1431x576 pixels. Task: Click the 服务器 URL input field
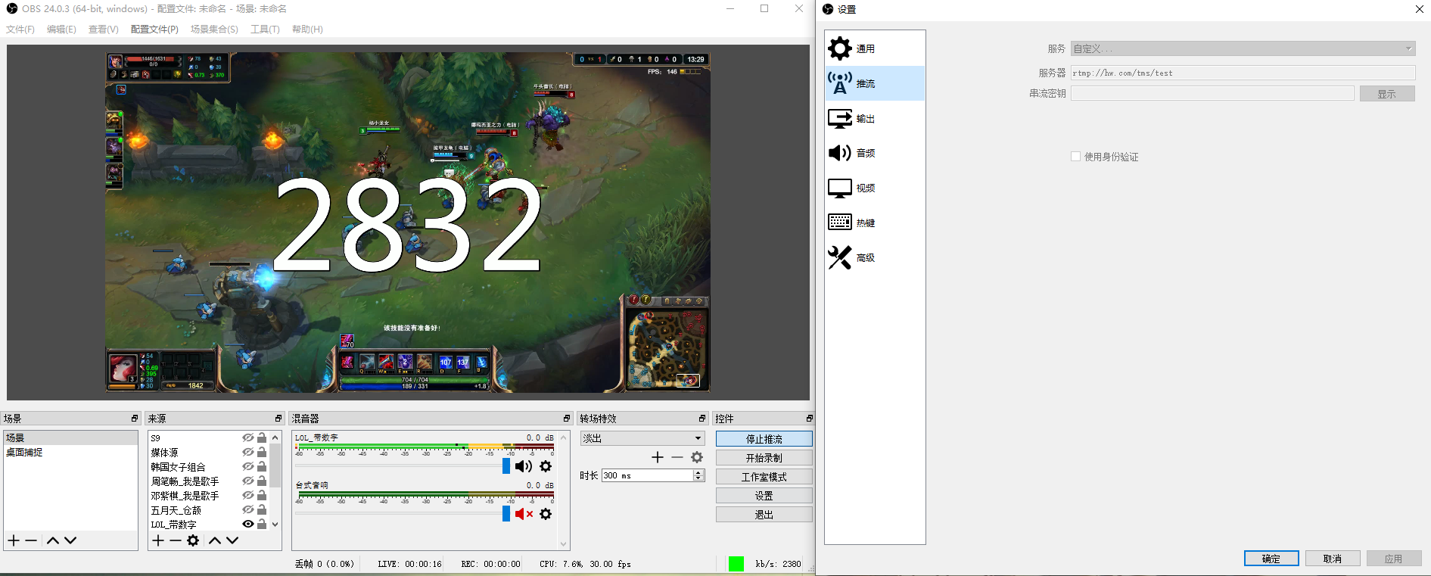tap(1243, 73)
